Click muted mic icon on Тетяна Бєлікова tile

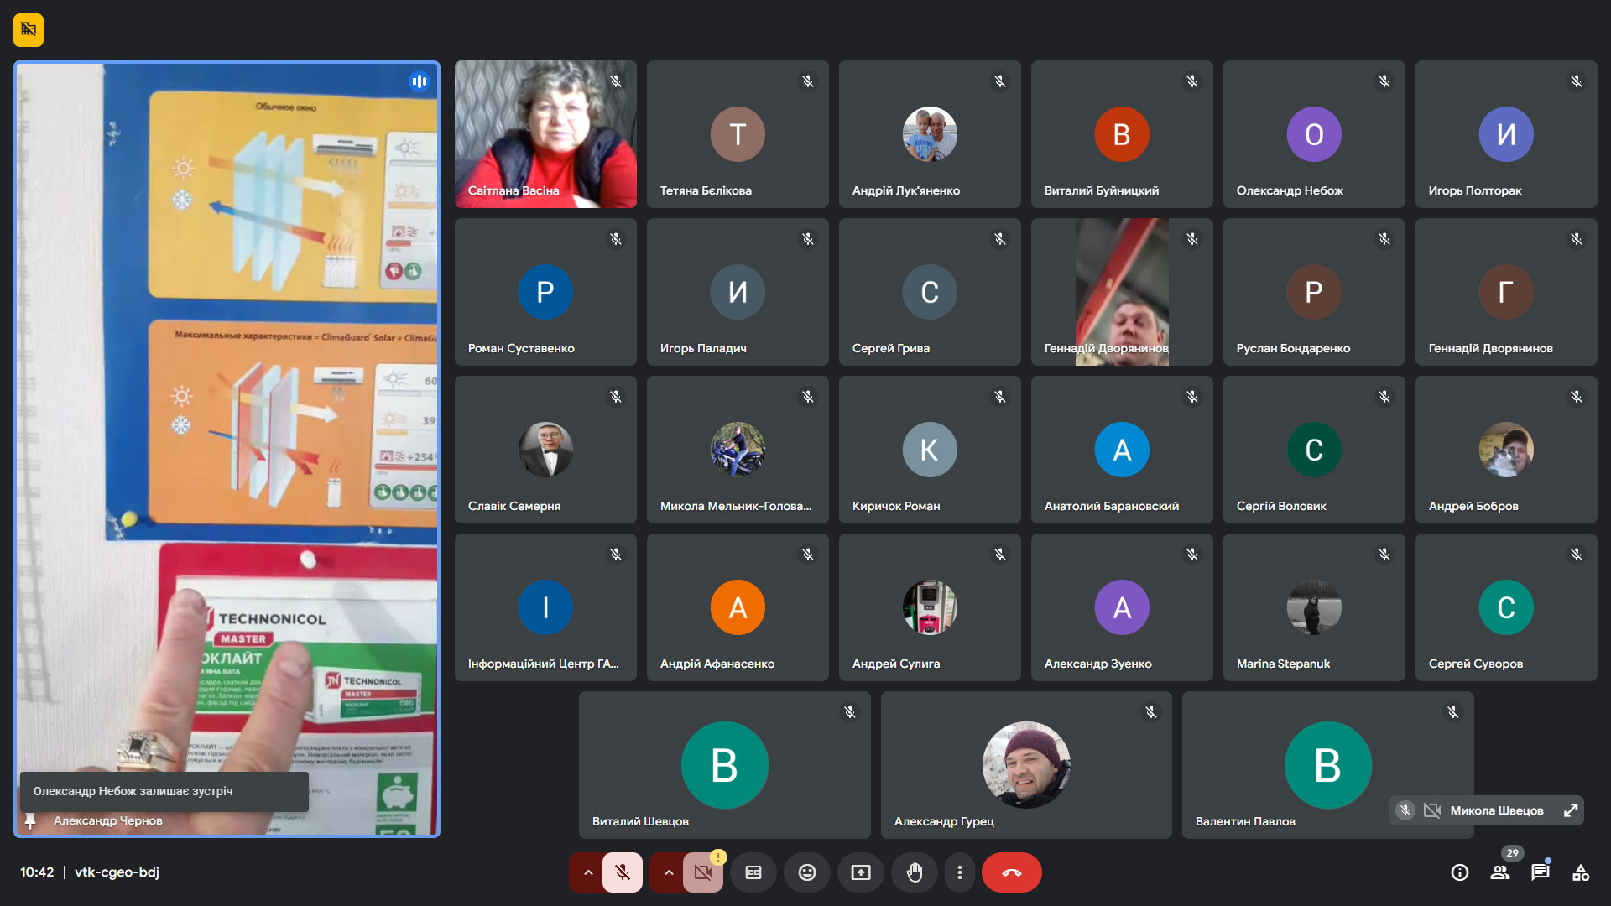tap(808, 81)
